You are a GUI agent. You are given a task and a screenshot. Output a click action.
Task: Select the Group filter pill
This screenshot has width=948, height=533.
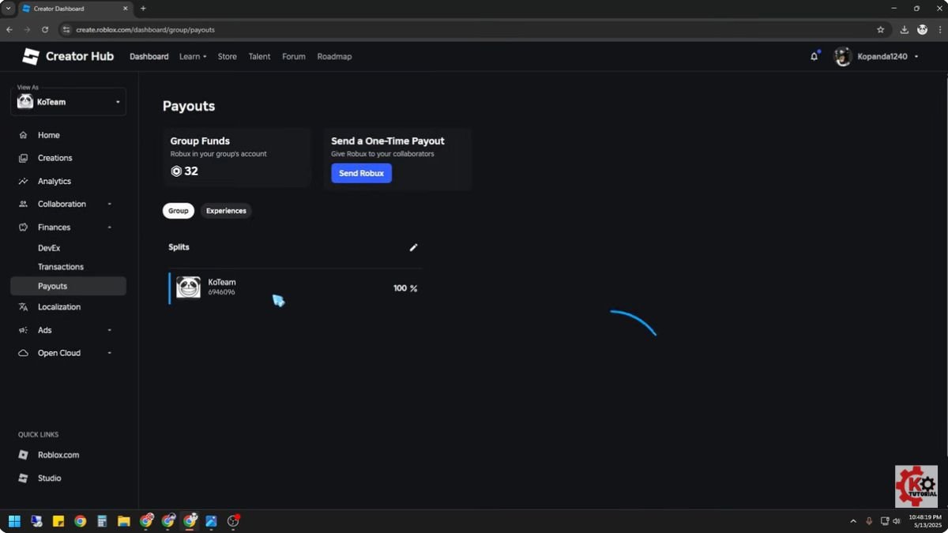[x=178, y=211]
